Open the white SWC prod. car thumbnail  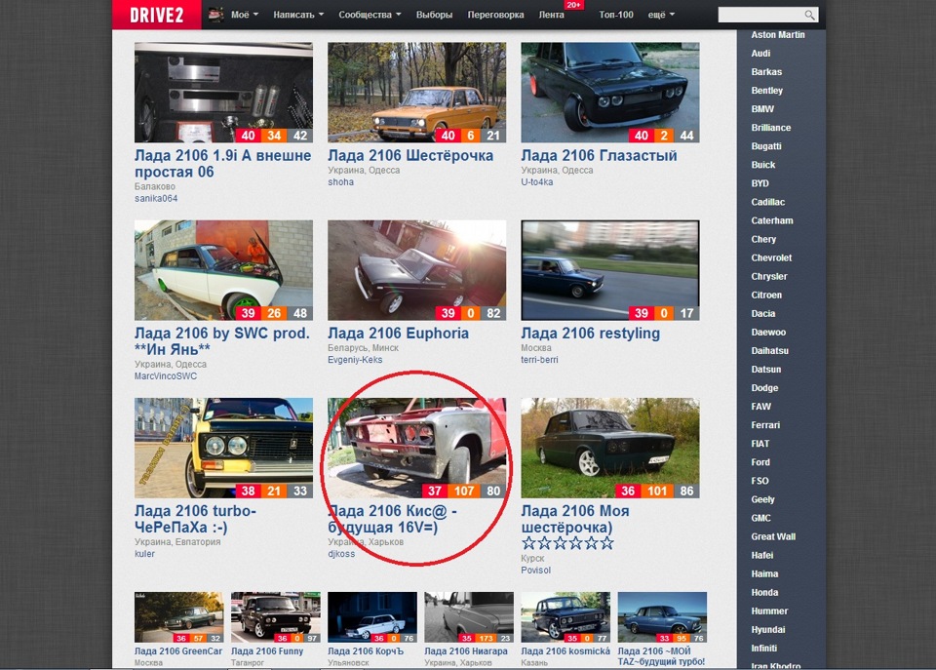(223, 270)
